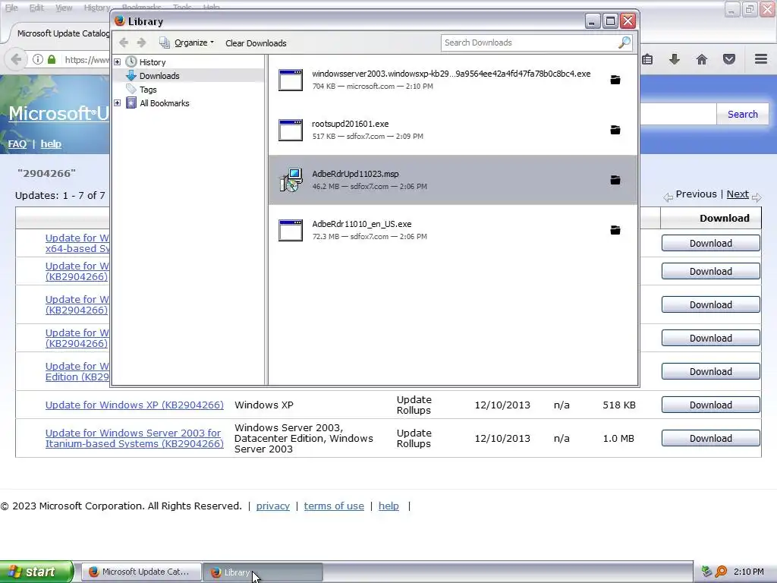Click the History clock icon in sidebar
Viewport: 777px width, 583px height.
131,62
